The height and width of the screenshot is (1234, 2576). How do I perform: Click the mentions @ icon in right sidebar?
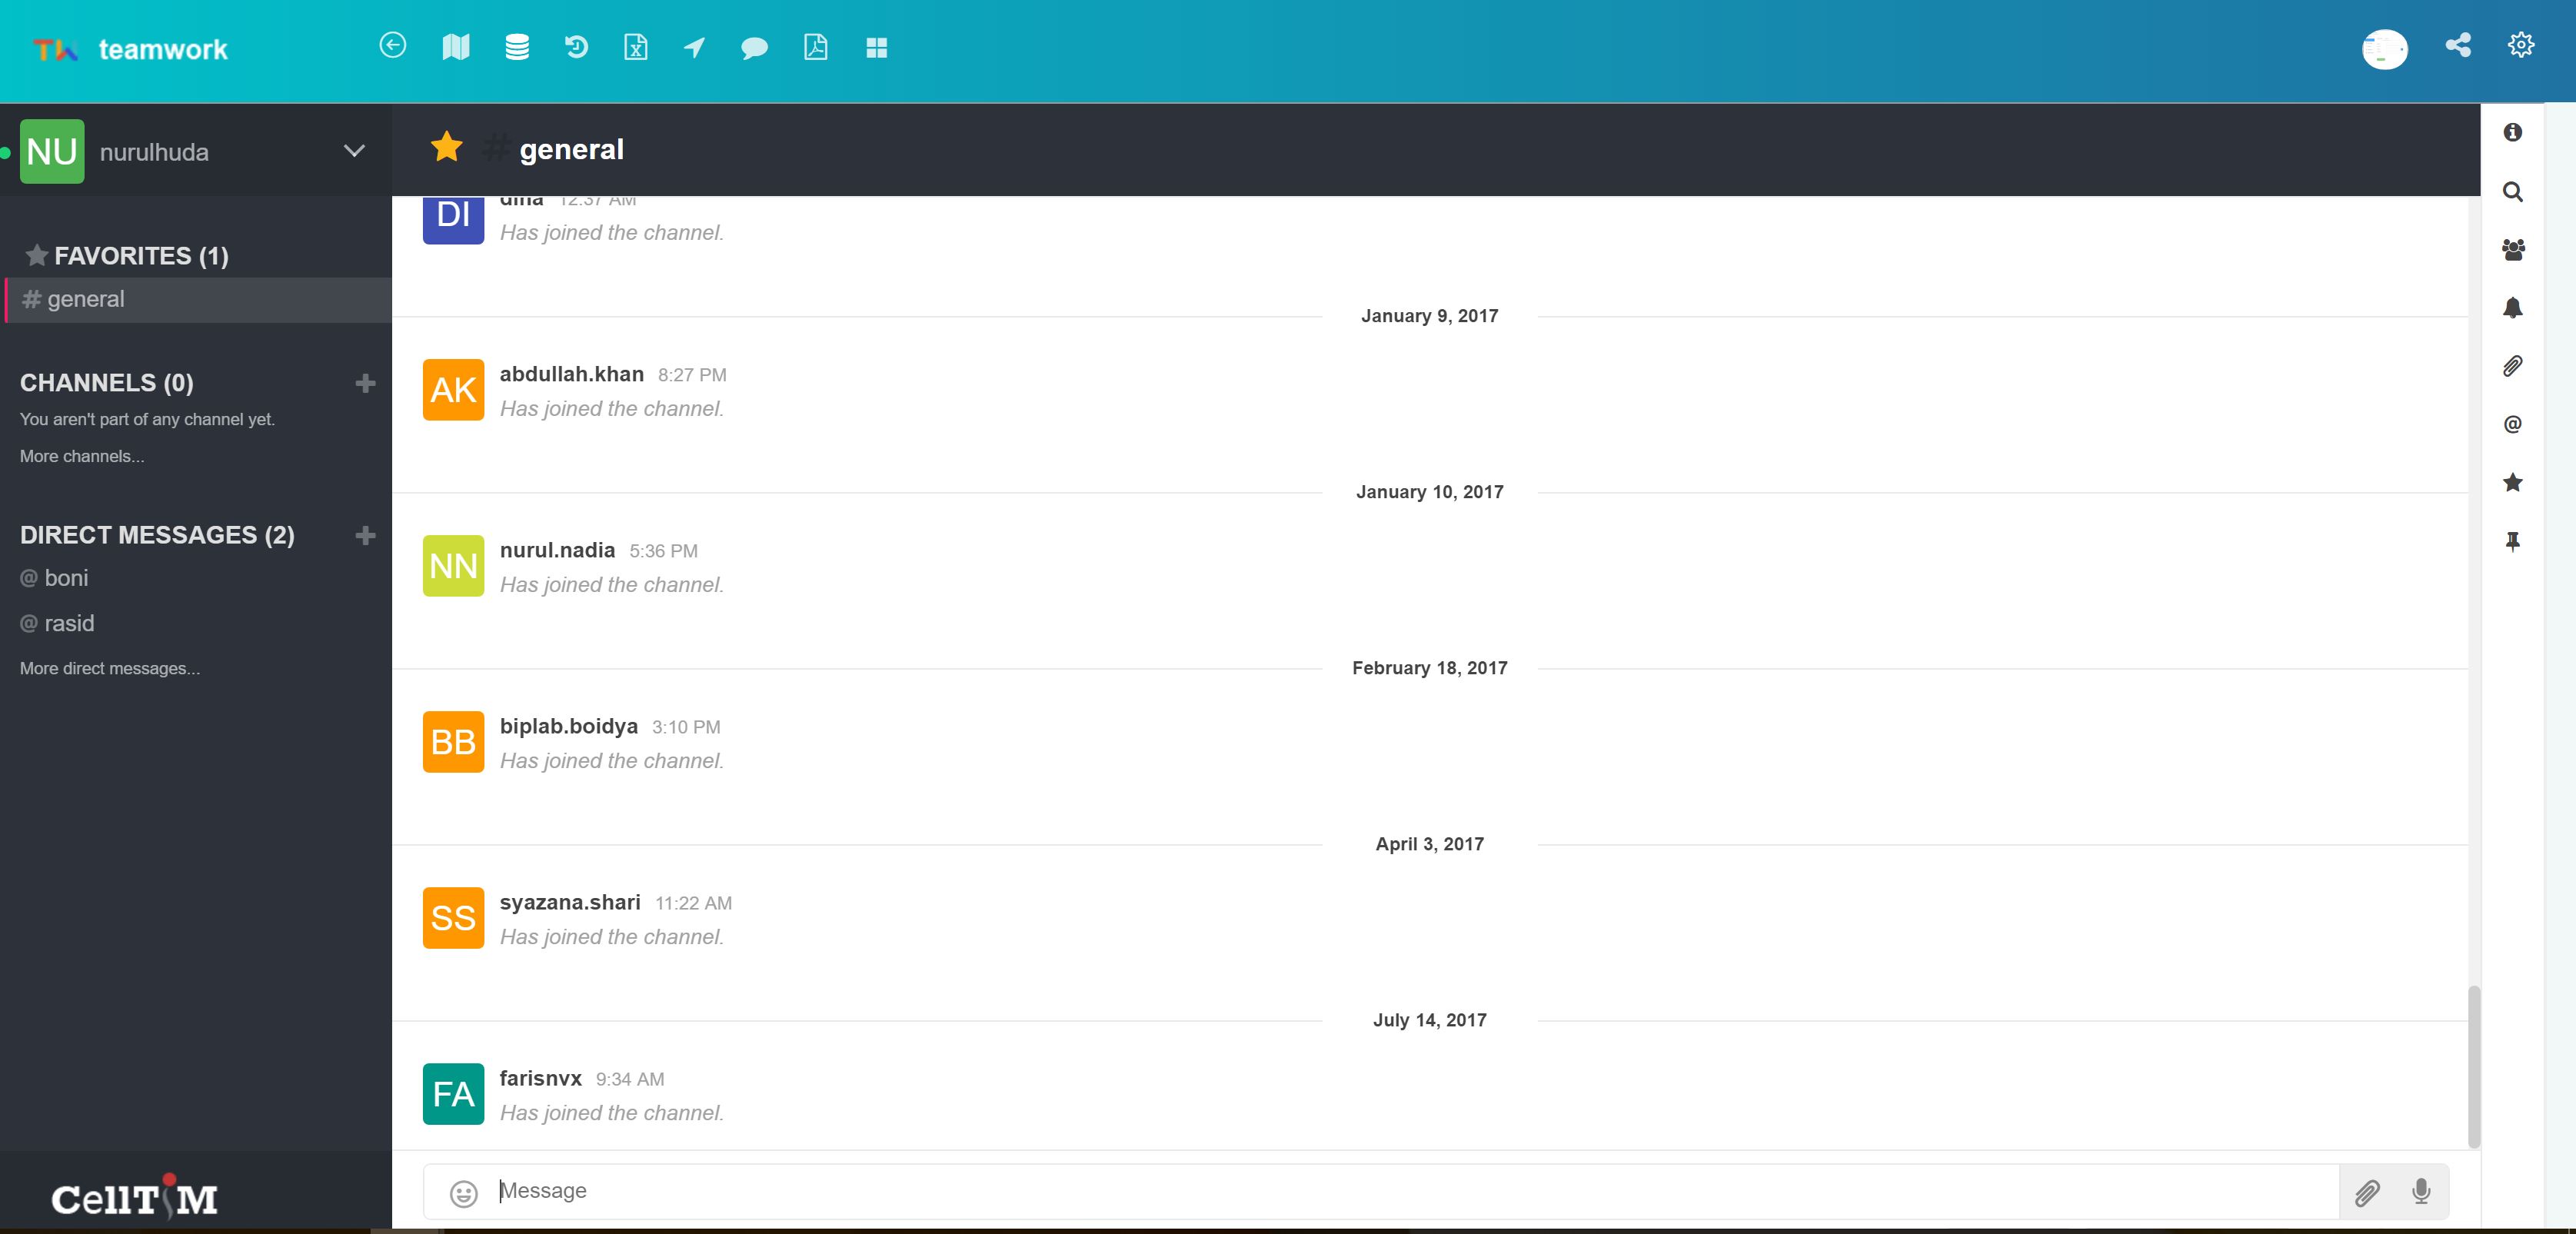pos(2513,424)
